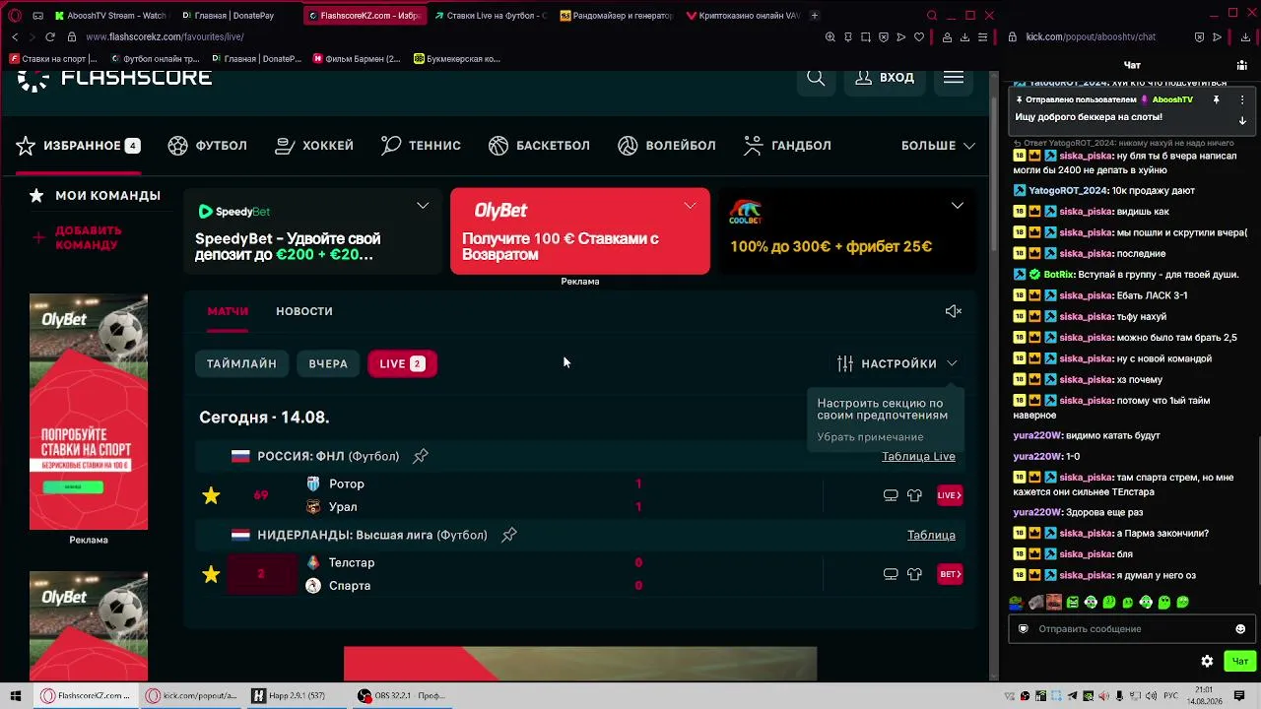Open the hamburger menu on Flashscore
Image resolution: width=1261 pixels, height=709 pixels.
coord(954,78)
